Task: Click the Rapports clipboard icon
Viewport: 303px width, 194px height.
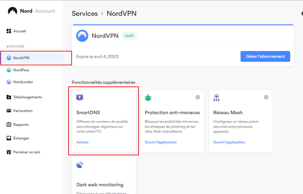Action: pyautogui.click(x=9, y=124)
